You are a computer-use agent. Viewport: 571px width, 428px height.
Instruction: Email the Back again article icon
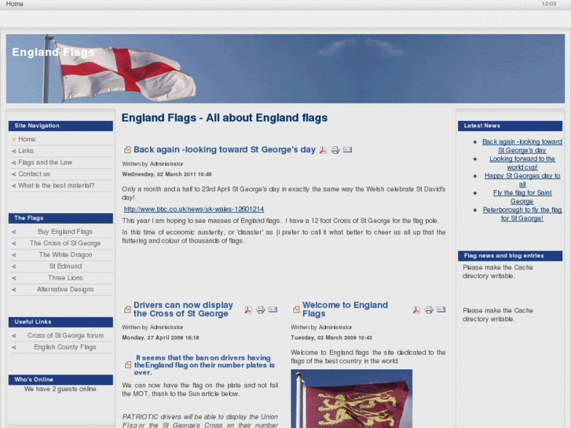click(347, 150)
